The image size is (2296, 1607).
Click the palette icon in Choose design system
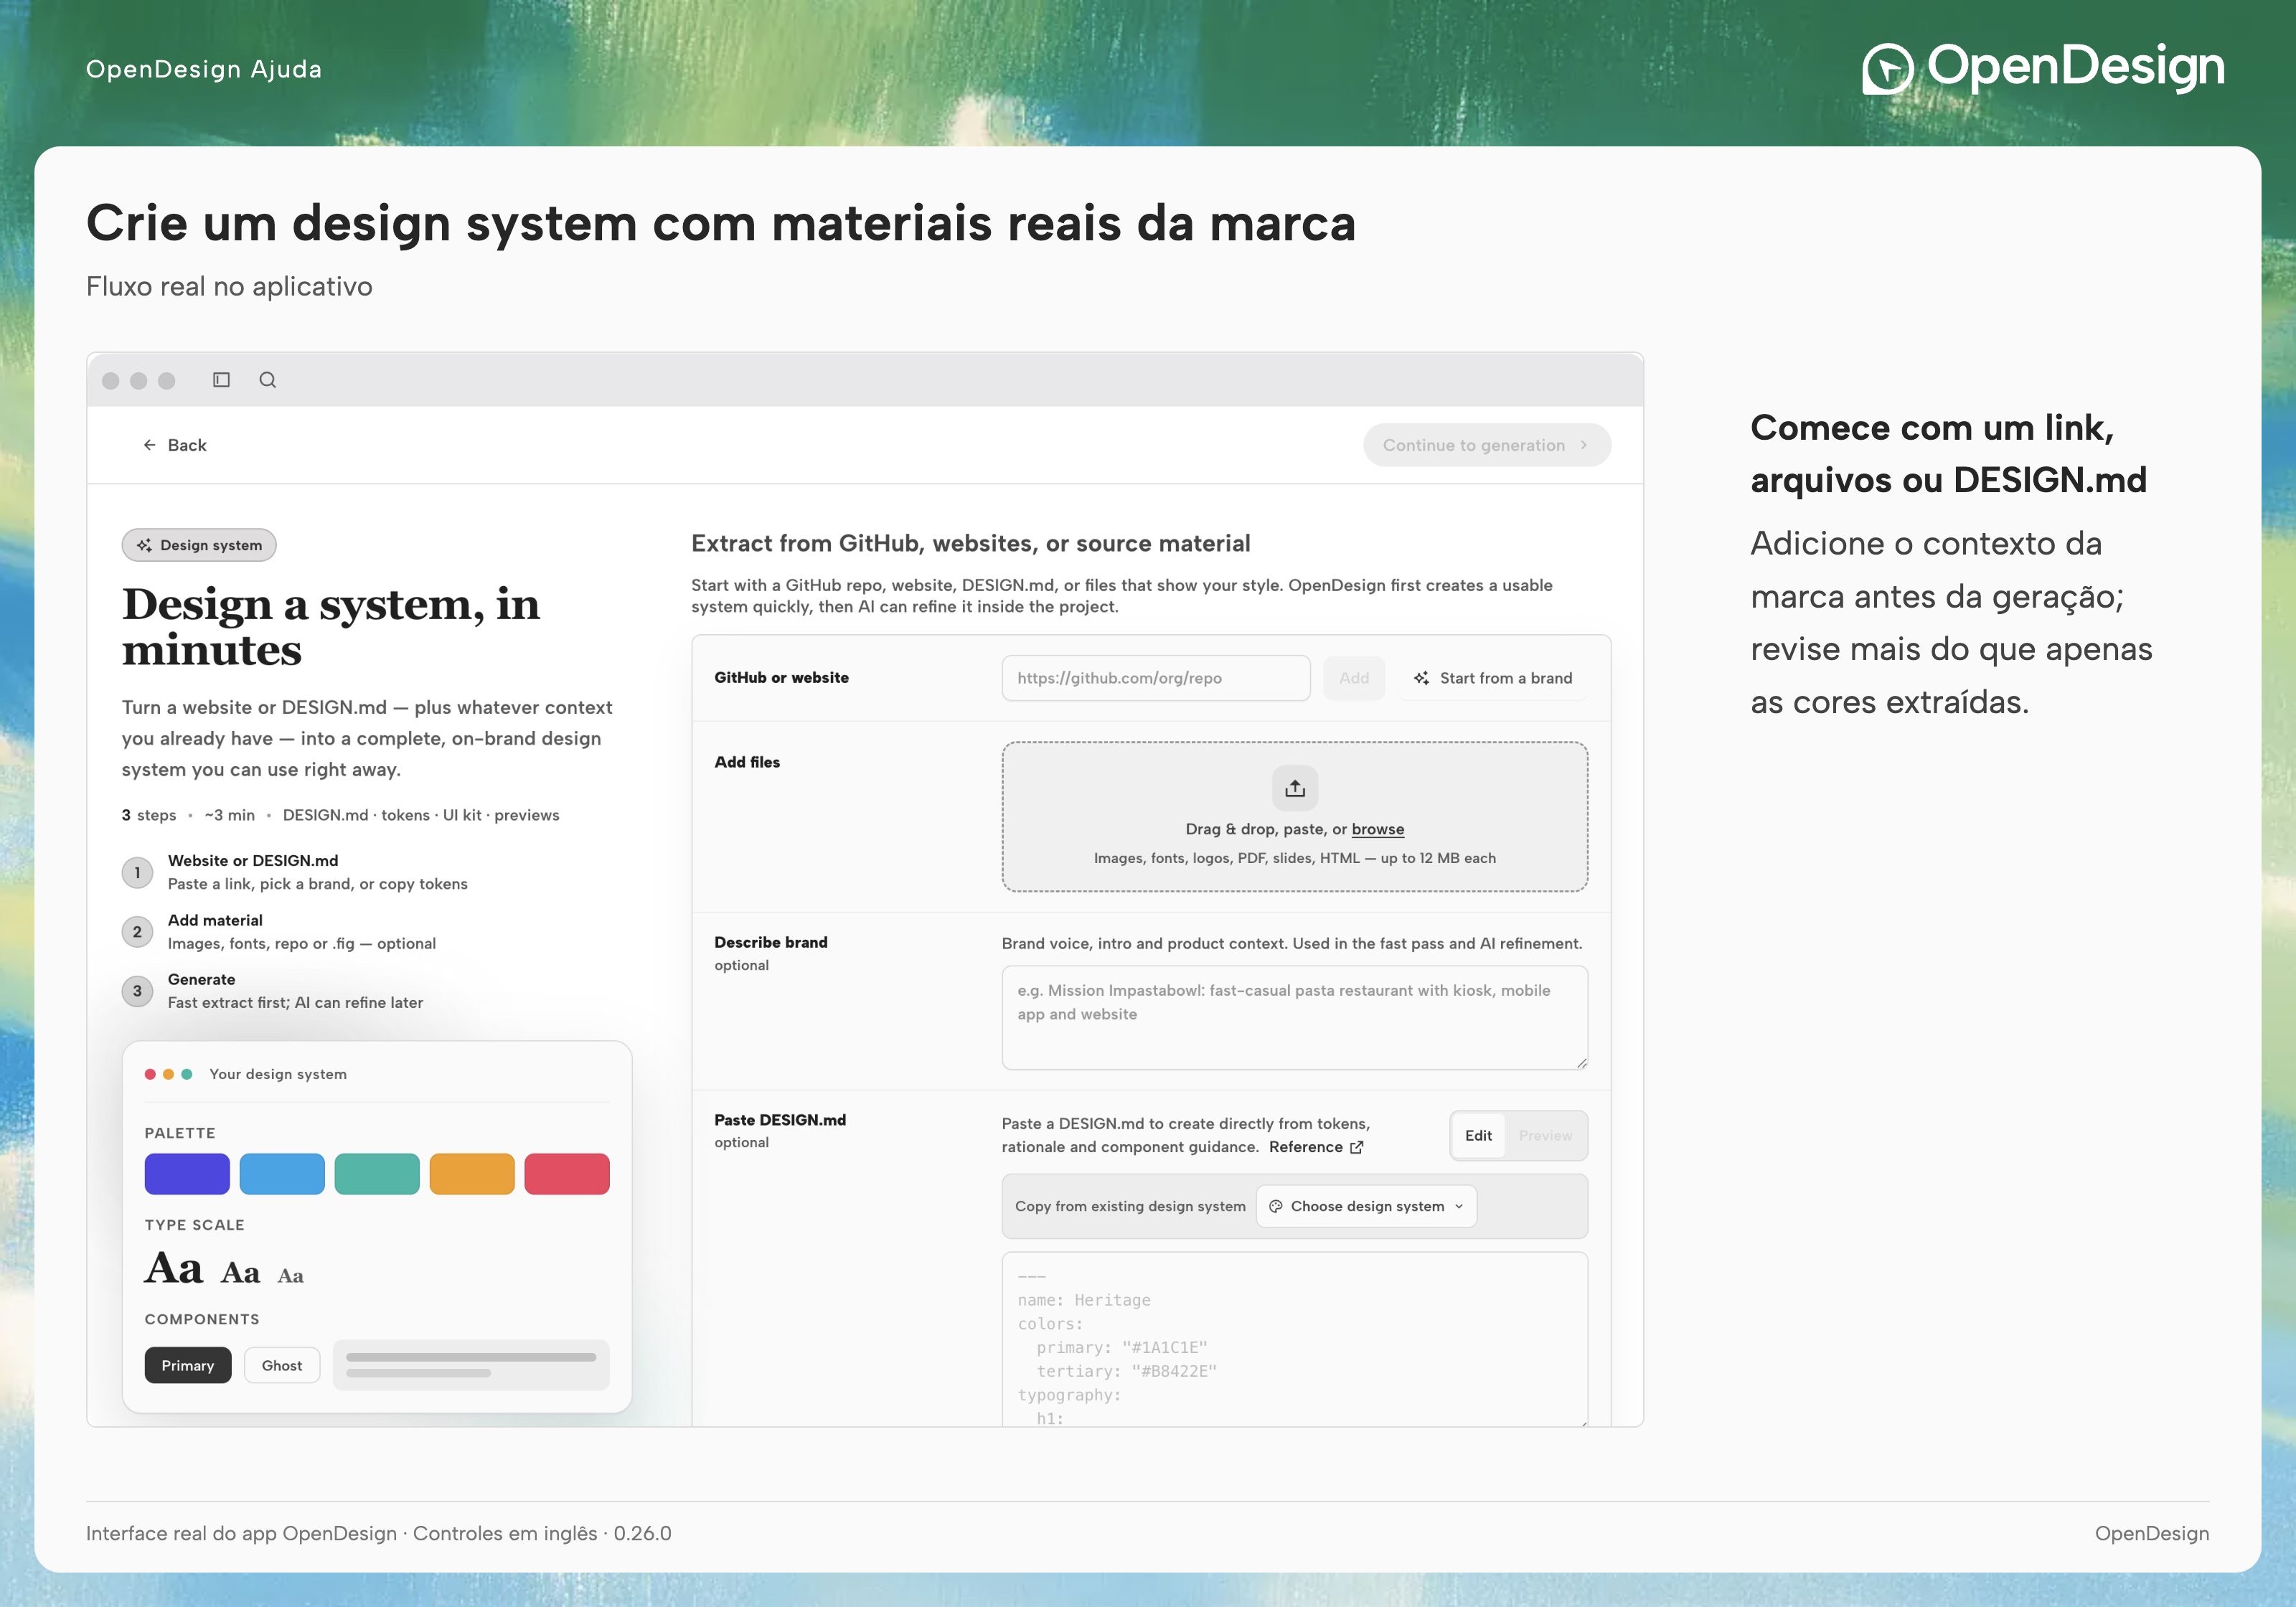coord(1275,1206)
